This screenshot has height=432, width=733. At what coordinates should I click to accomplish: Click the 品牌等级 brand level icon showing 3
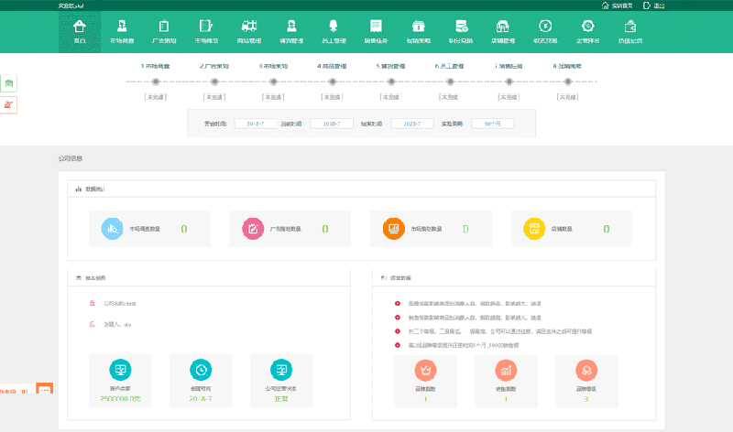pyautogui.click(x=586, y=369)
